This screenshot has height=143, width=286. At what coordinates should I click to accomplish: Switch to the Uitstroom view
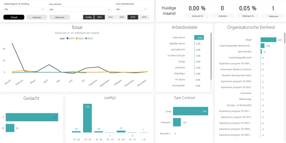coord(60,17)
